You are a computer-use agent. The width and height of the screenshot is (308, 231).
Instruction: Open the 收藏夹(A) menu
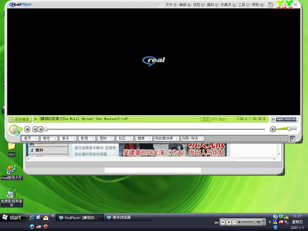(x=229, y=5)
